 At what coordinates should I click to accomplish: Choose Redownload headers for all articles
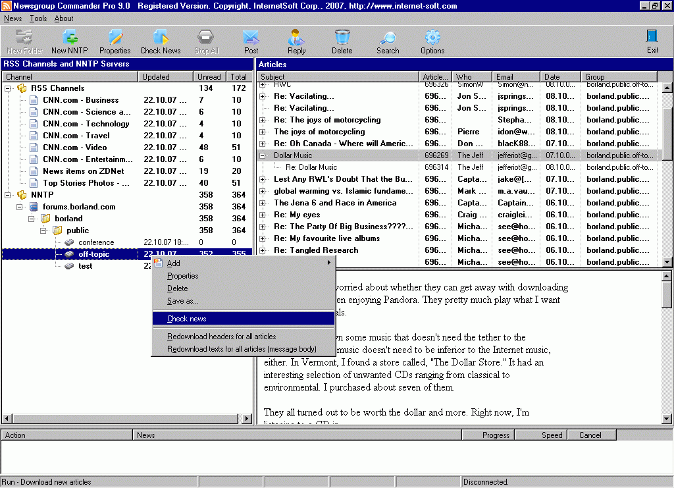click(x=221, y=337)
